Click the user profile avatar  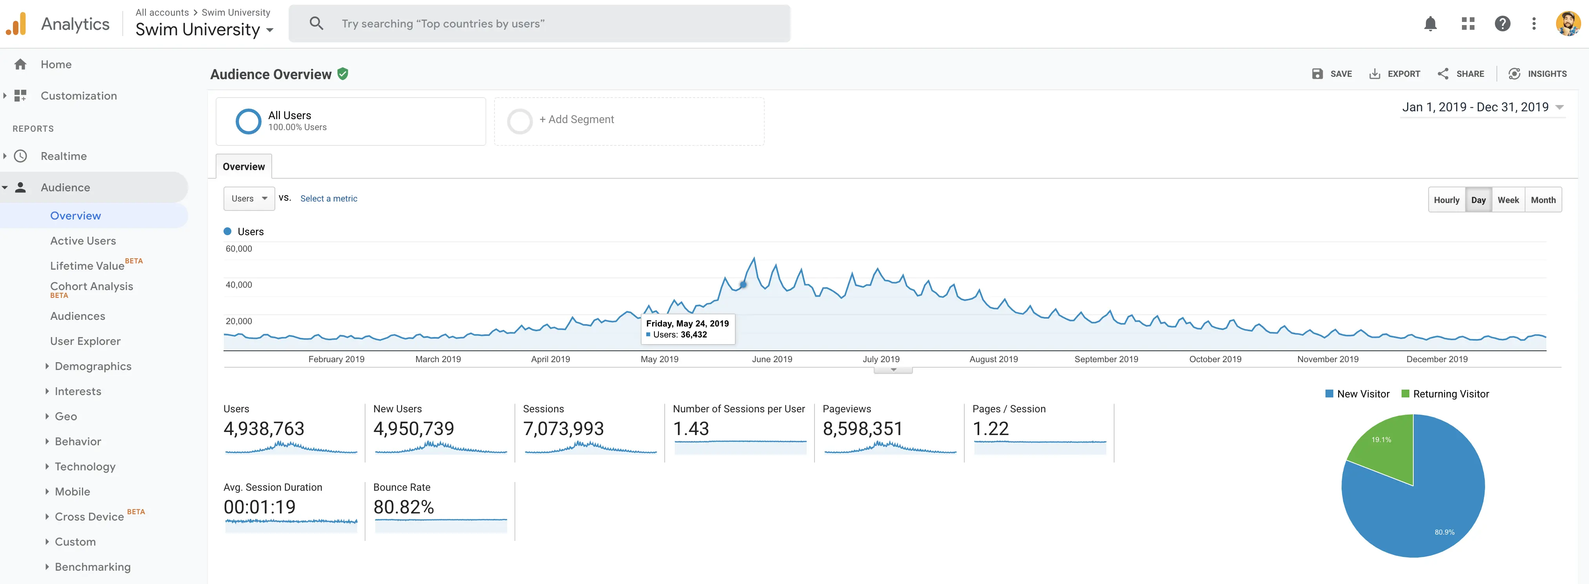point(1567,24)
